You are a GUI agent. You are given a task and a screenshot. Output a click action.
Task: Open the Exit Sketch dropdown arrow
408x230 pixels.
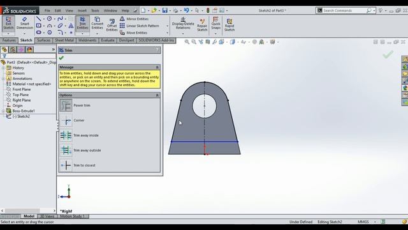coord(8,34)
